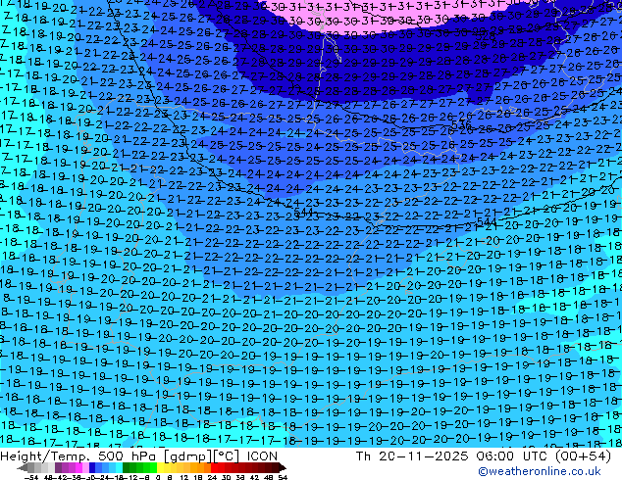622x480 pixels.
Task: Select the dark blue legend swatch near -30
Action: 92,467
